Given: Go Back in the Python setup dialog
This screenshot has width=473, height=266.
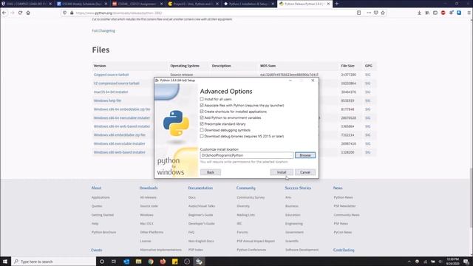Looking at the screenshot, I should click(210, 172).
